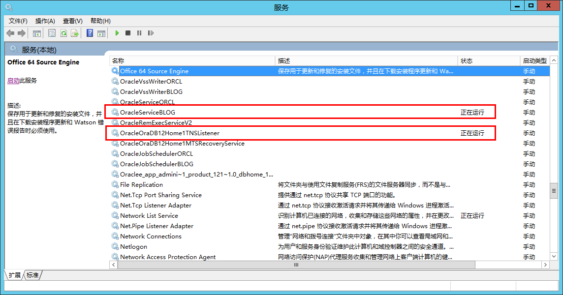Click the green Start Service button
563x295 pixels.
(117, 33)
